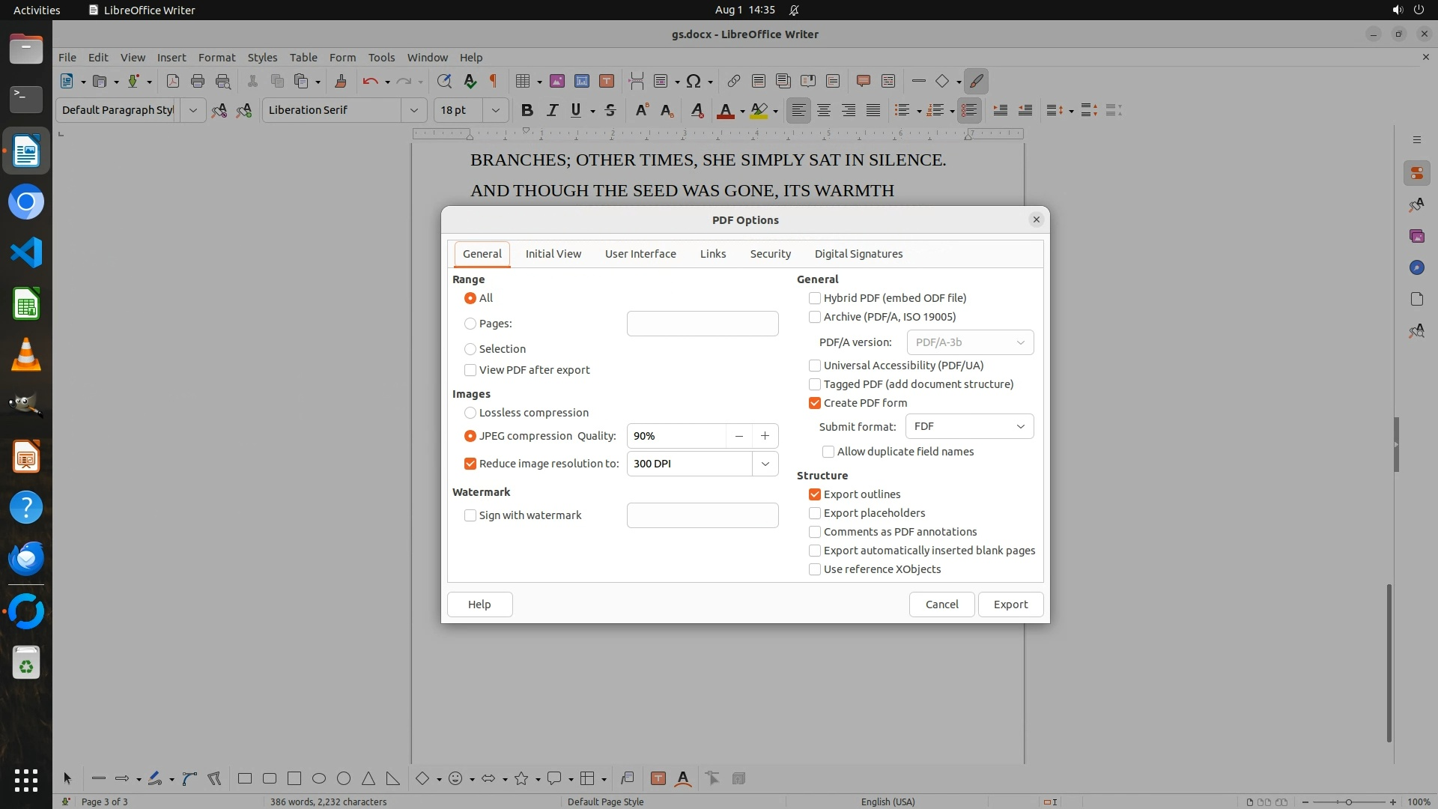Click the Insert Special Character omega icon
The image size is (1438, 809).
click(694, 81)
